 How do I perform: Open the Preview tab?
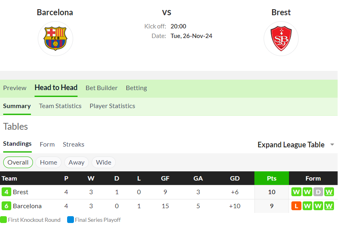(14, 88)
